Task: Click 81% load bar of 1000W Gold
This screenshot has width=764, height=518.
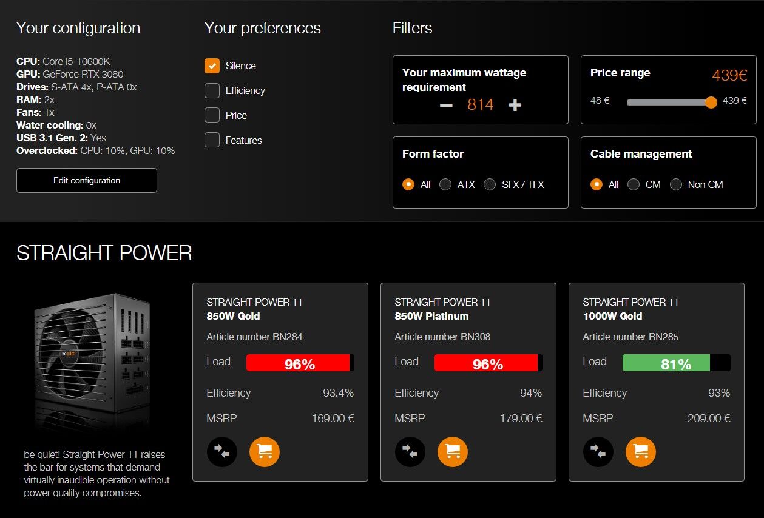Action: (676, 363)
